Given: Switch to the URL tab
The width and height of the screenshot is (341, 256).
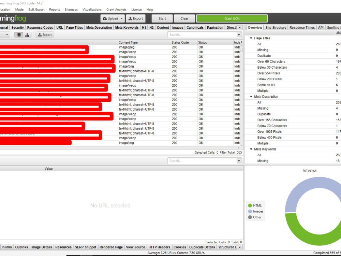Looking at the screenshot, I should click(60, 27).
